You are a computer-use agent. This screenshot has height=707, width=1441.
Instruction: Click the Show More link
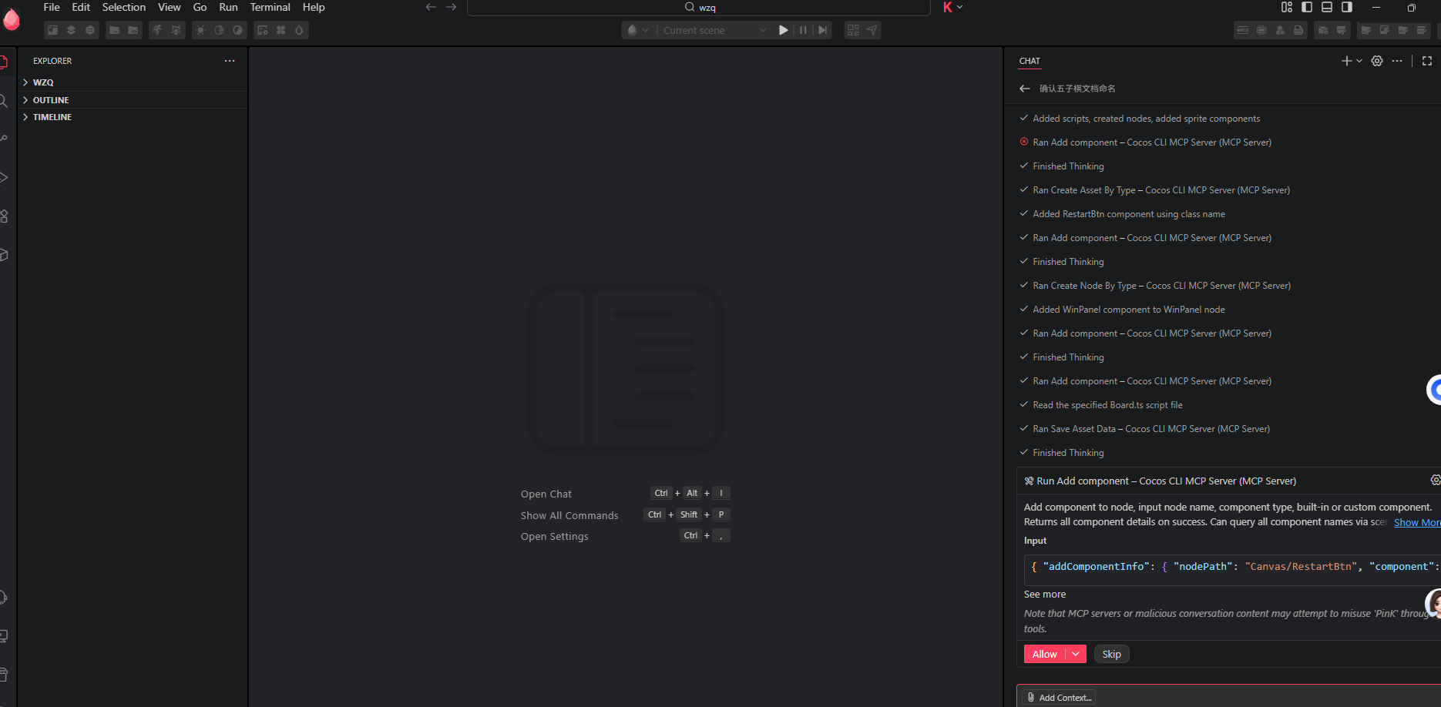click(x=1417, y=522)
